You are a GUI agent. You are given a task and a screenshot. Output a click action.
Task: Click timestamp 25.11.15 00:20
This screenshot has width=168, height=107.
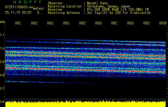[x=18, y=13]
